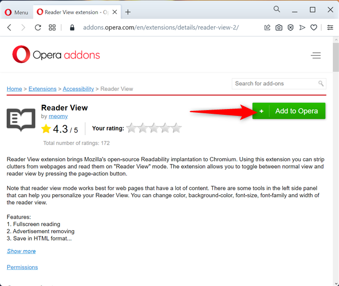This screenshot has width=339, height=286.
Task: Click the Add to Opera button
Action: [x=289, y=111]
